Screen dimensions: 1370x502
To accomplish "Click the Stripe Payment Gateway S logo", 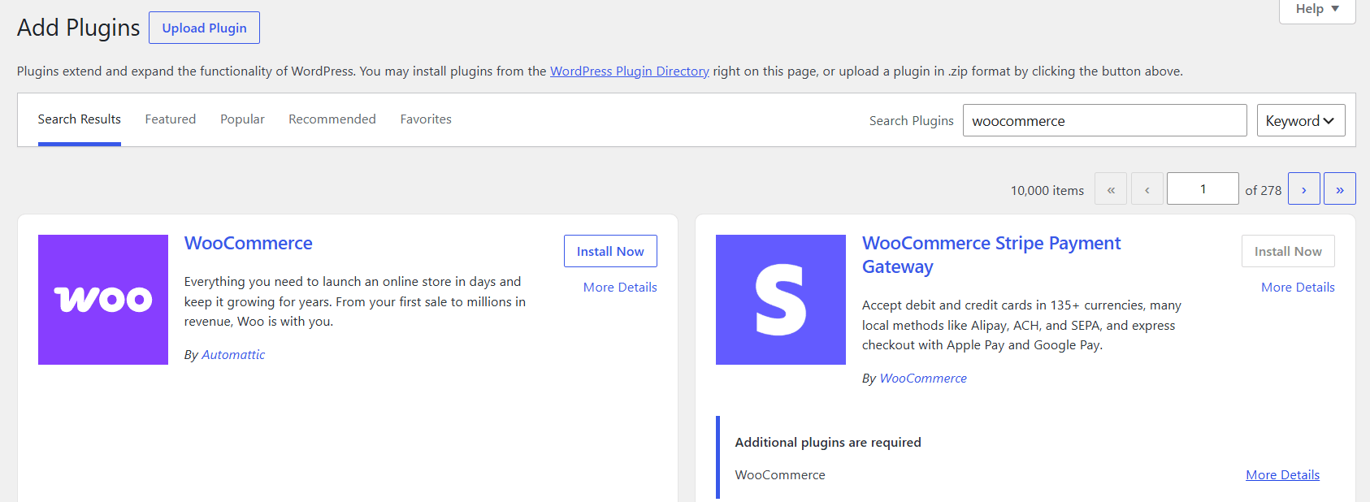I will coord(781,300).
